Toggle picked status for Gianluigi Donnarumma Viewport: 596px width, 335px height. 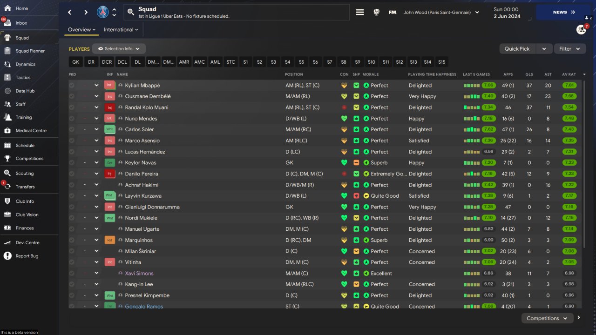coord(72,207)
